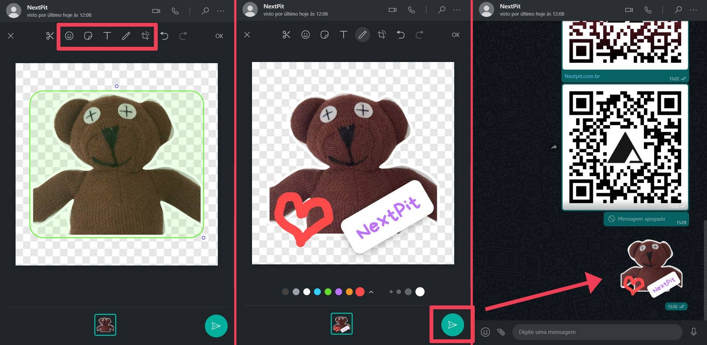
Task: Click the redo icon in the editor
Action: [x=183, y=35]
